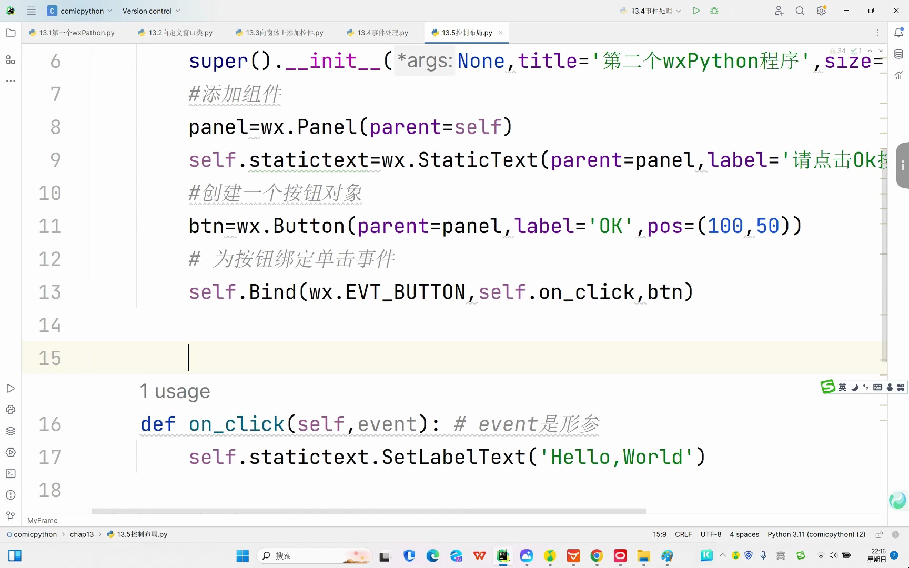
Task: Open the Database tool window icon
Action: tap(898, 54)
